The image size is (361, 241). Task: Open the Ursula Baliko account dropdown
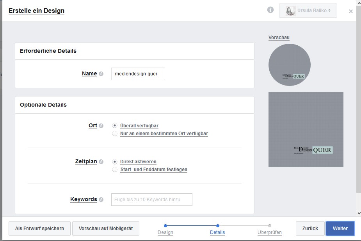coord(308,11)
